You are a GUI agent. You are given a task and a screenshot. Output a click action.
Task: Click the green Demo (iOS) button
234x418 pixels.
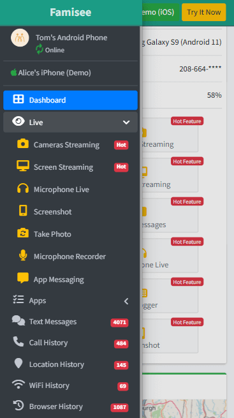point(161,12)
